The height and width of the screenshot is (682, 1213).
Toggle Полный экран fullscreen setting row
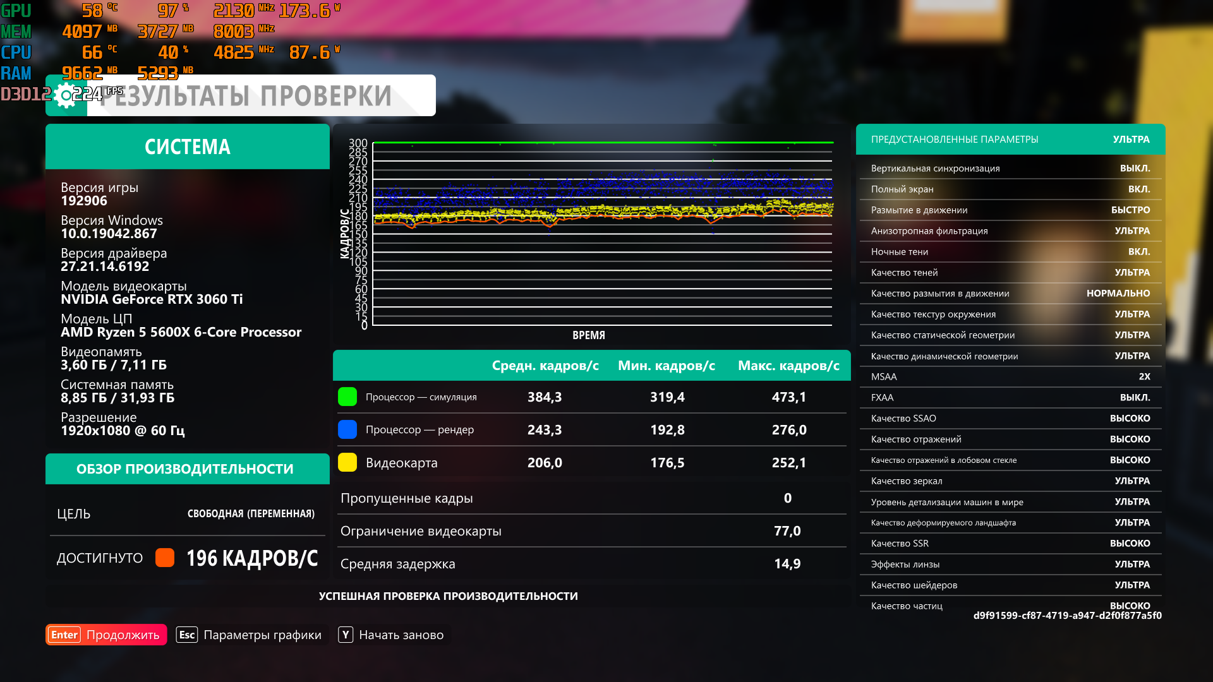coord(1010,189)
